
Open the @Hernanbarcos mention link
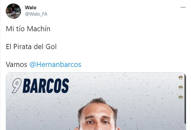click(55, 64)
